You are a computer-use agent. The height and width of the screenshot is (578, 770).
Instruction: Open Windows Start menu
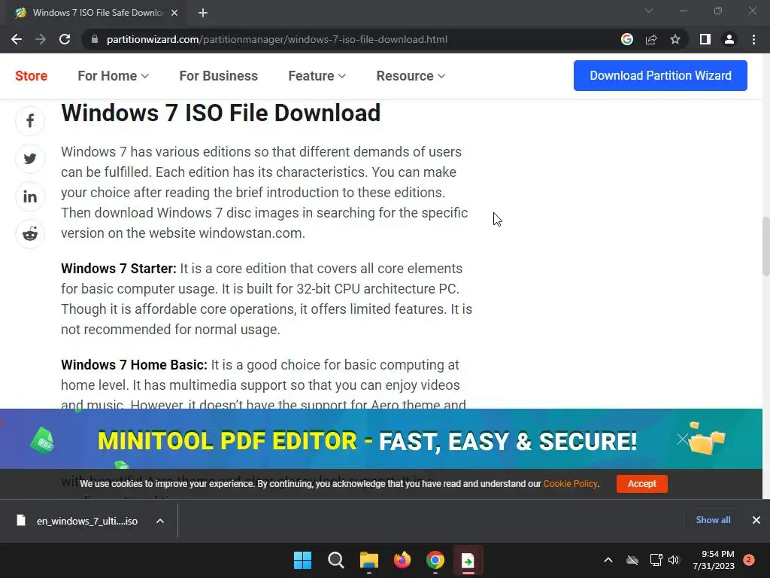302,560
